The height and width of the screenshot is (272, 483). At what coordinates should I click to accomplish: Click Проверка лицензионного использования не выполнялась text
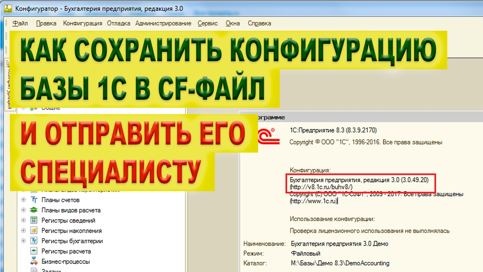[x=370, y=231]
